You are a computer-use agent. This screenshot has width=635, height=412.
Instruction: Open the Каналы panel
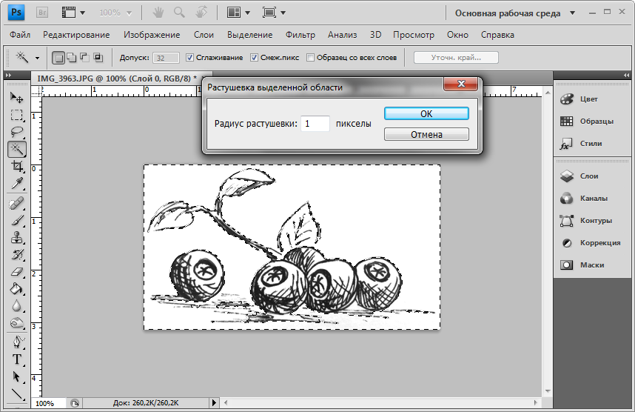pyautogui.click(x=593, y=199)
